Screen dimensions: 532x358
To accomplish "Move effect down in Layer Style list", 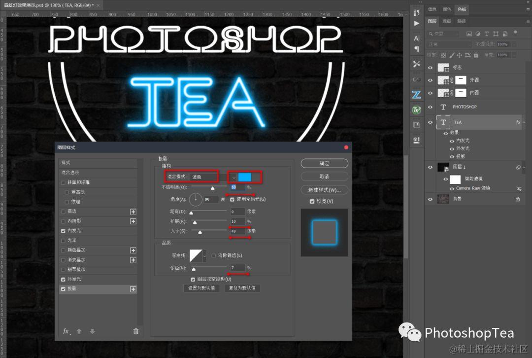I will [92, 331].
